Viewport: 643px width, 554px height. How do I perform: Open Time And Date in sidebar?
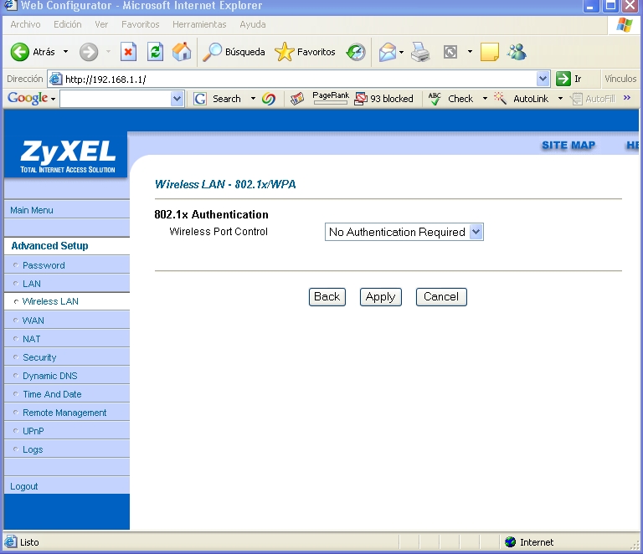(x=52, y=394)
